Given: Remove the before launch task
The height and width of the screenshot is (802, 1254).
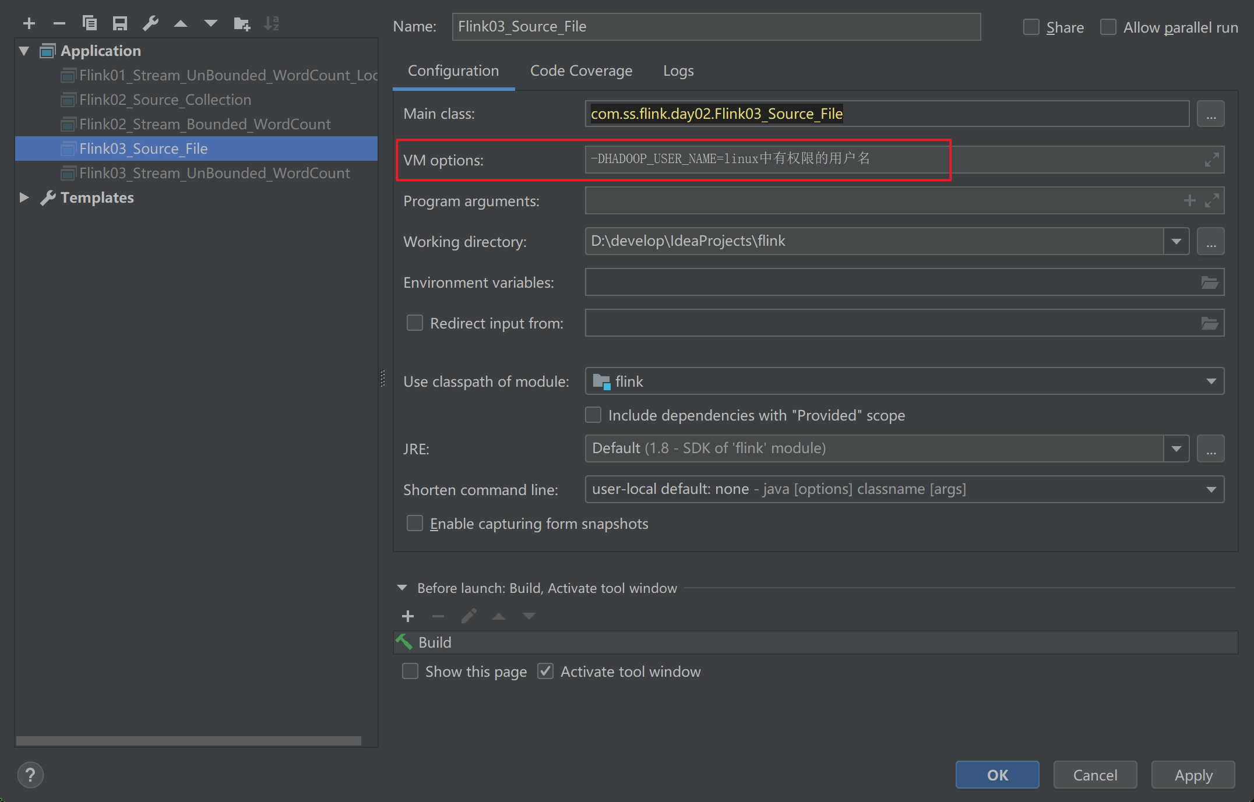Looking at the screenshot, I should coord(438,616).
